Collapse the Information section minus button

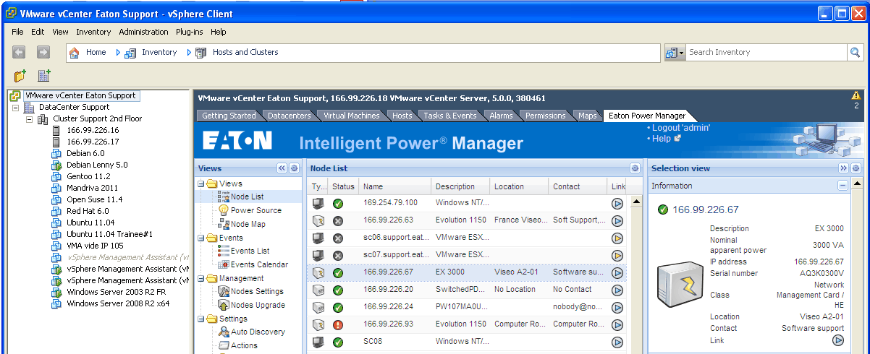843,186
